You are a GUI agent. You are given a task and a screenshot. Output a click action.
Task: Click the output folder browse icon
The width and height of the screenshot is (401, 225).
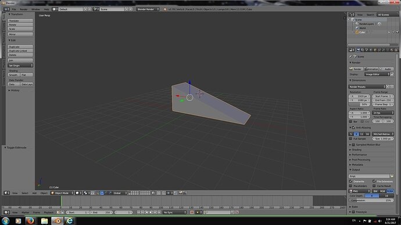click(x=392, y=176)
